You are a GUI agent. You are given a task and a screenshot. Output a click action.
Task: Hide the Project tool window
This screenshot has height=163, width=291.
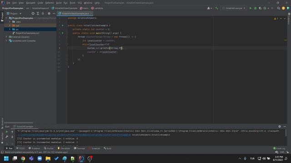click(54, 14)
